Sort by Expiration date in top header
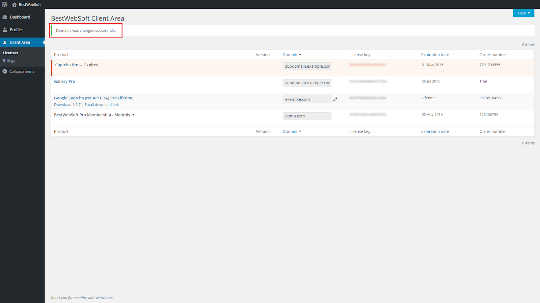The image size is (540, 303). coord(435,55)
